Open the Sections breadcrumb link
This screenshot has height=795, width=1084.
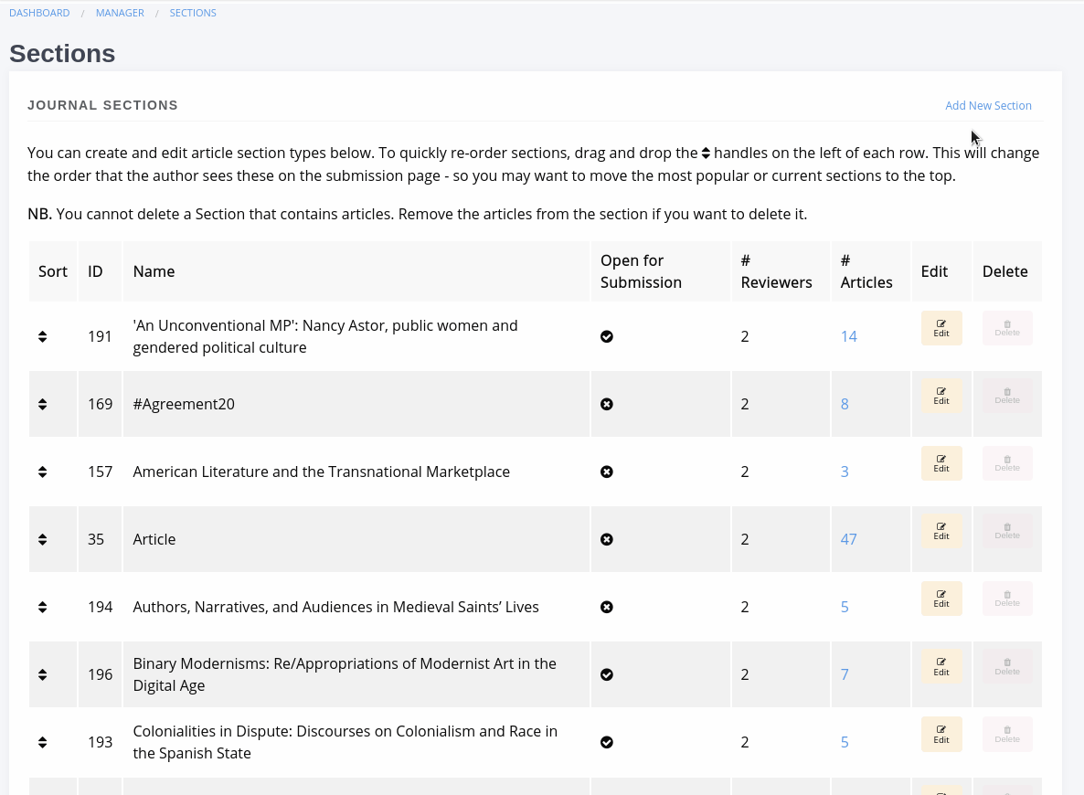point(193,13)
